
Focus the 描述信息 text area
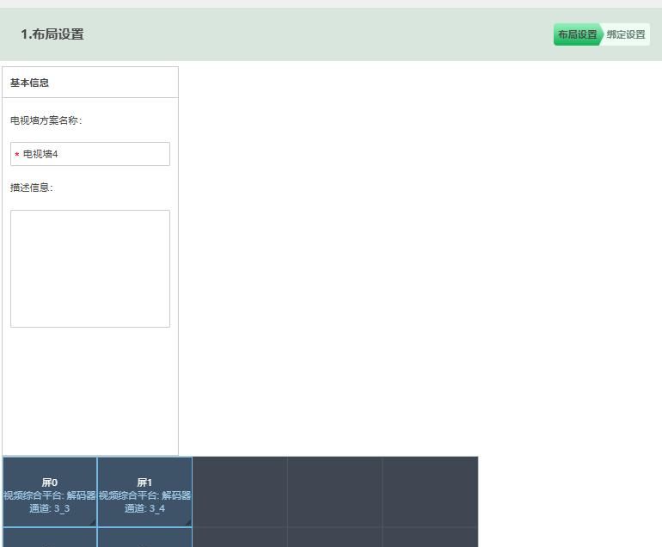90,268
